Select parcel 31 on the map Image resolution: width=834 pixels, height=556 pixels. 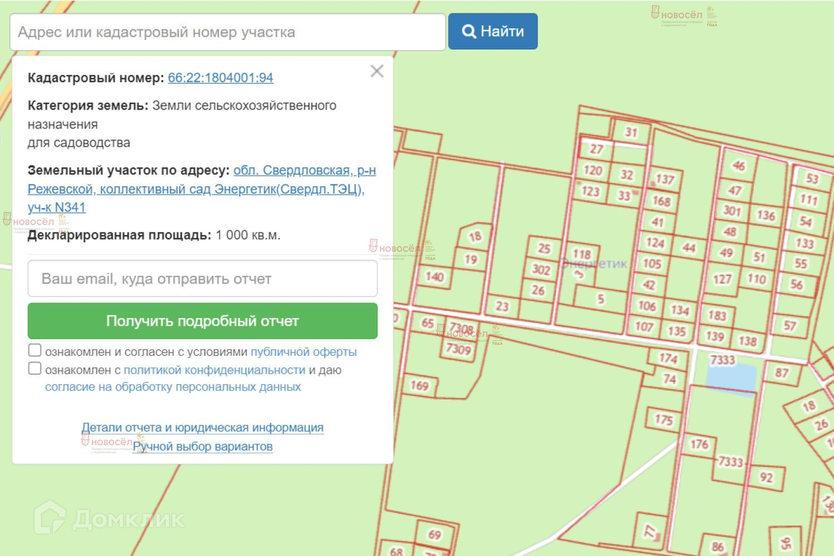(631, 132)
